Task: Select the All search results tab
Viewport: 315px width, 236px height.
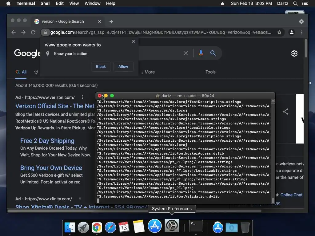Action: click(x=21, y=72)
